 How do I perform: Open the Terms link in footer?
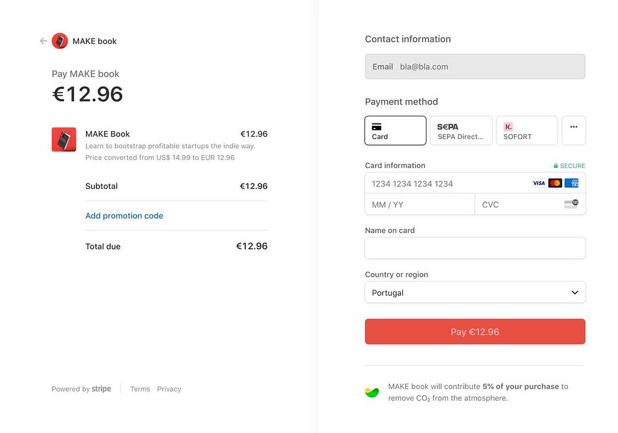point(140,389)
